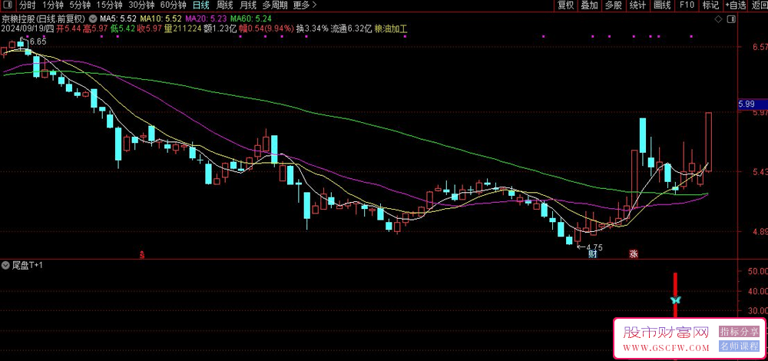The image size is (768, 361).
Task: Toggle the left side panel icon
Action: coord(8,5)
